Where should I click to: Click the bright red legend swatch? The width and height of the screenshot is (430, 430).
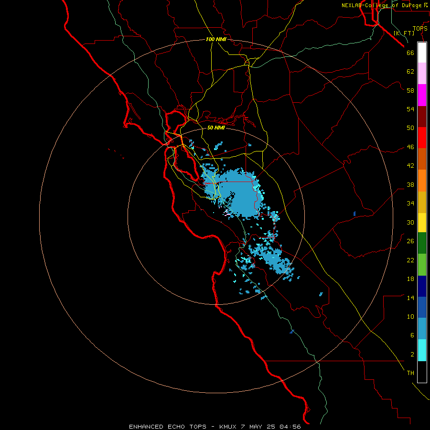click(x=422, y=138)
